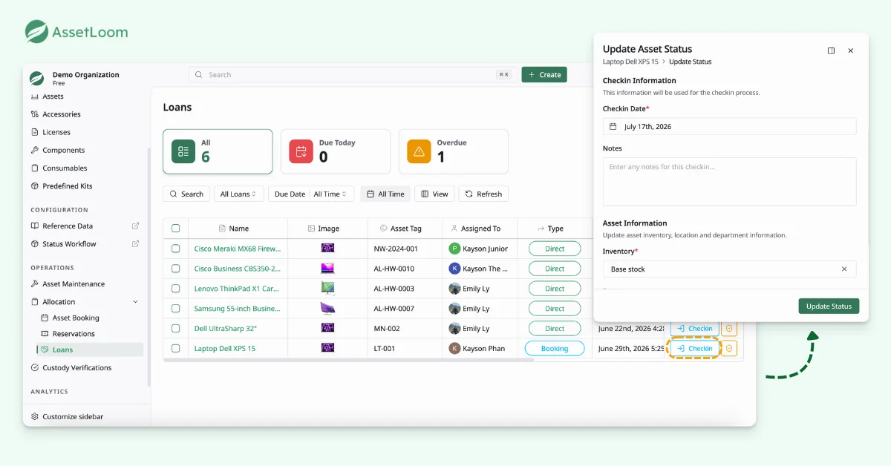The height and width of the screenshot is (466, 891).
Task: Open Cisco Meraki row image thumbnail
Action: click(327, 249)
